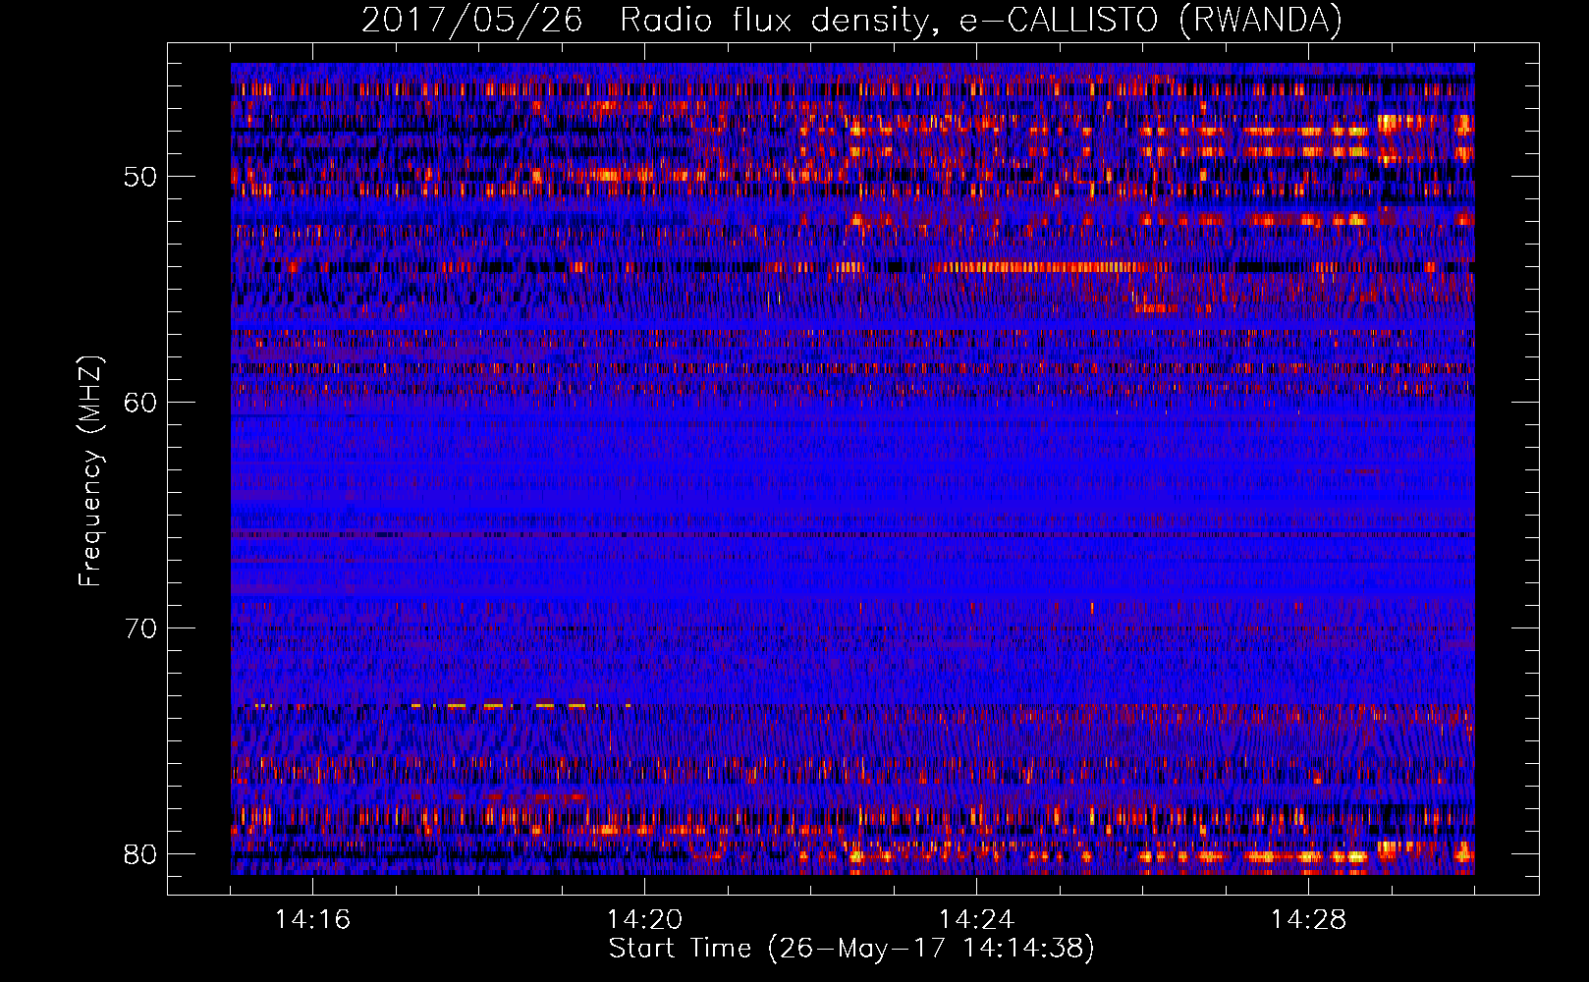Click the 14:20 time axis label
Image resolution: width=1589 pixels, height=982 pixels.
point(644,920)
